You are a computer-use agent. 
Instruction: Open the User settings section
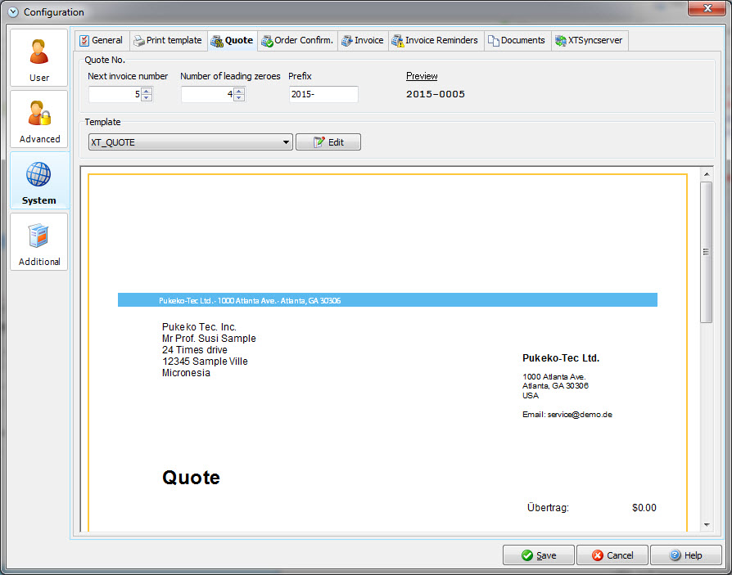click(39, 58)
